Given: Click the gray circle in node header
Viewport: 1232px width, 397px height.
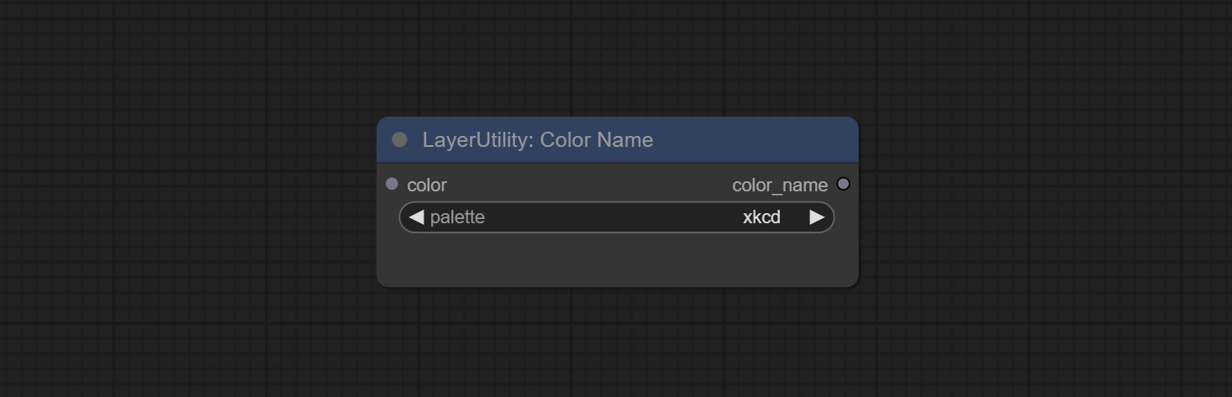Looking at the screenshot, I should click(399, 140).
